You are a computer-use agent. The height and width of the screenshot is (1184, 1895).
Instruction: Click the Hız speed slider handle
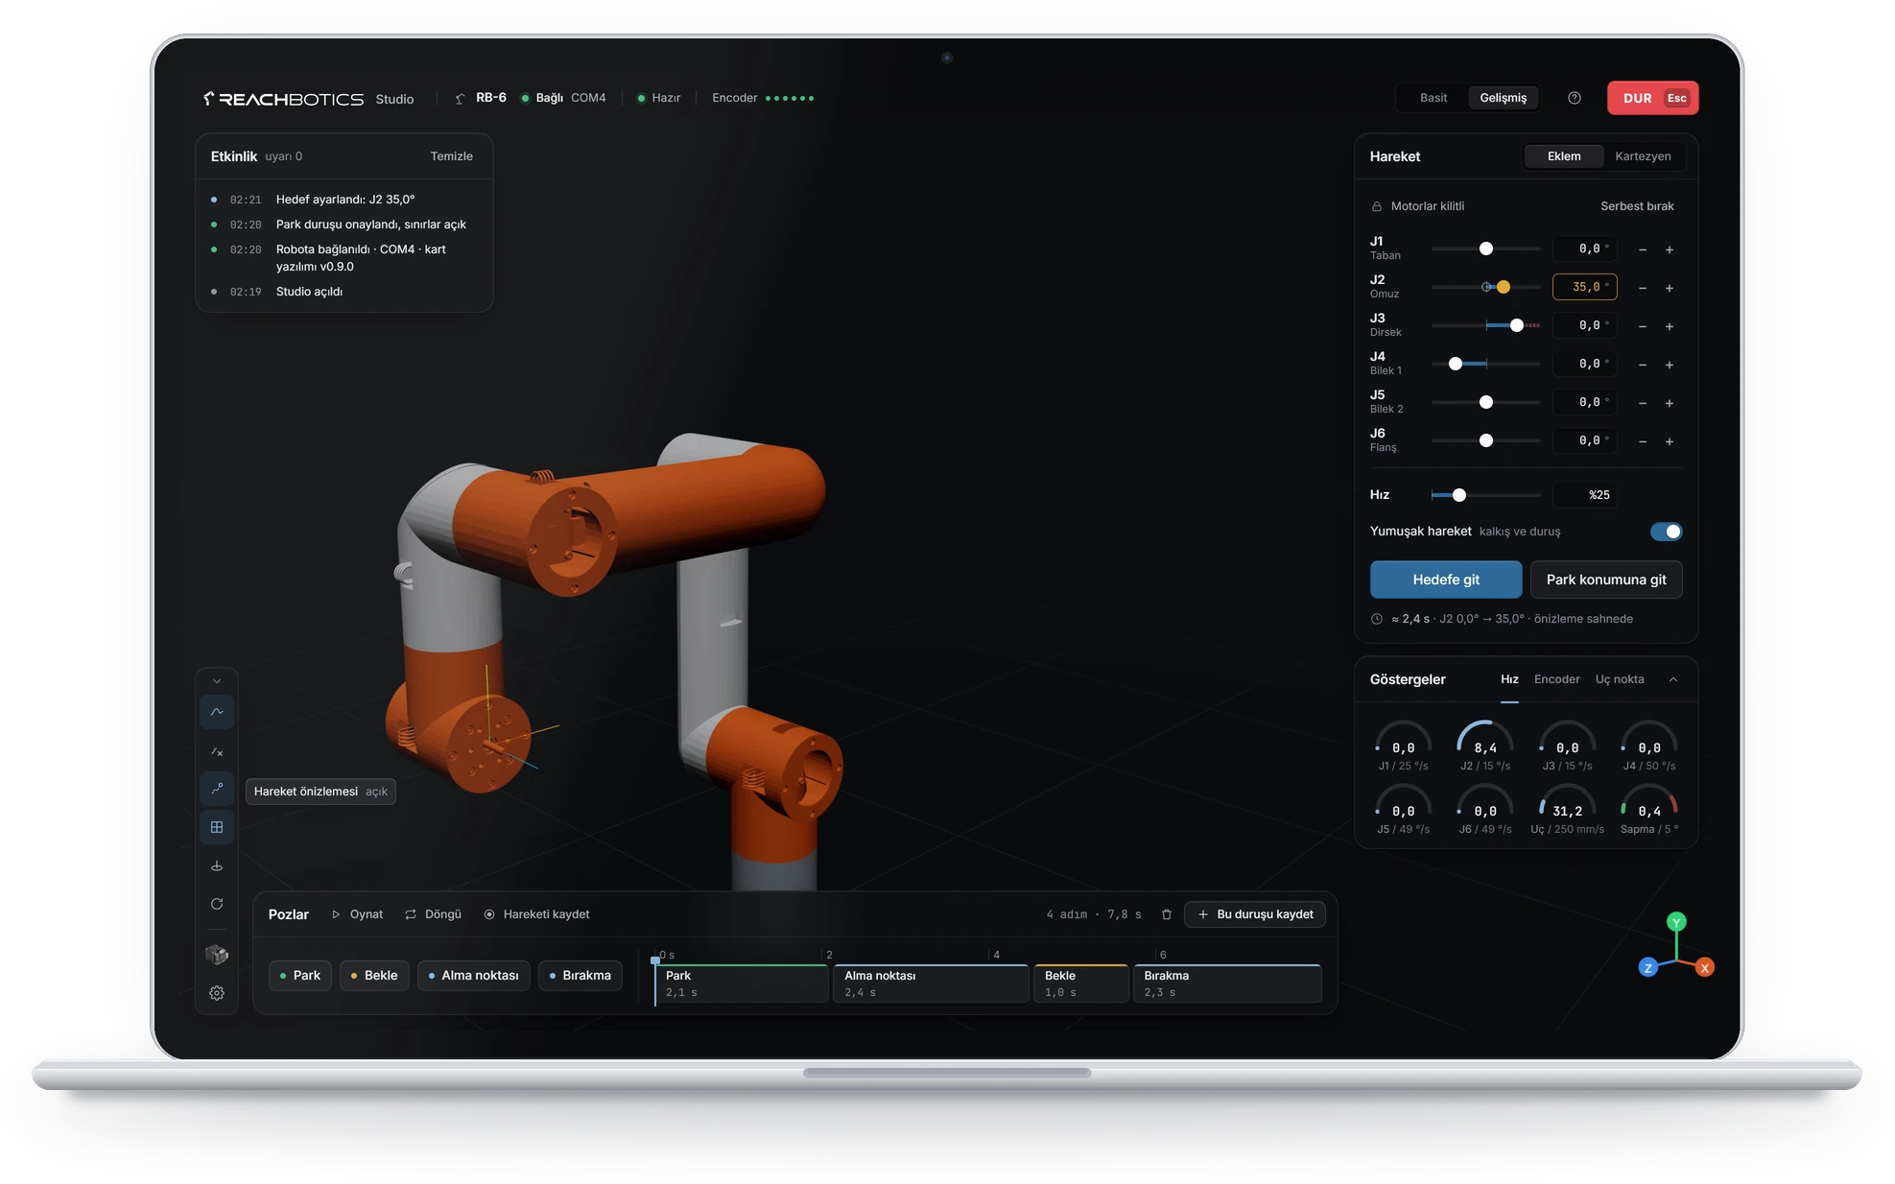click(x=1459, y=495)
